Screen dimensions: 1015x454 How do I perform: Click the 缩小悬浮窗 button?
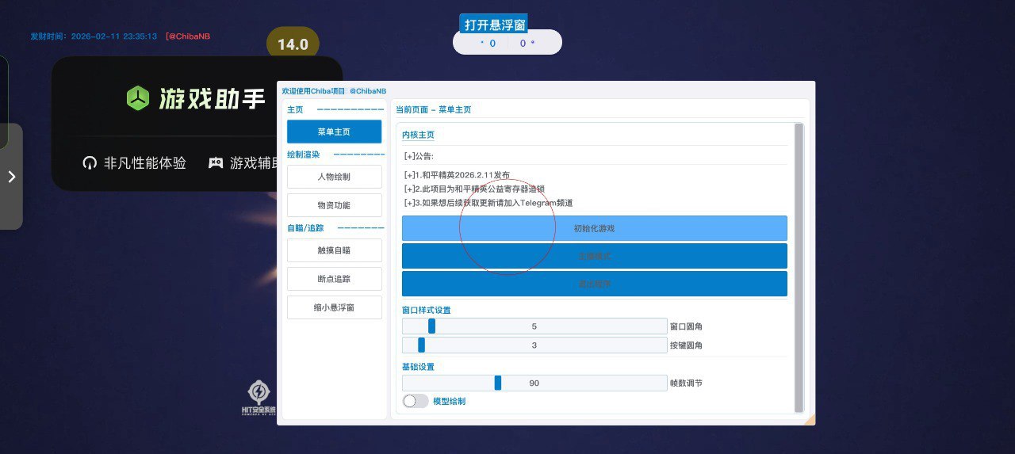[334, 307]
